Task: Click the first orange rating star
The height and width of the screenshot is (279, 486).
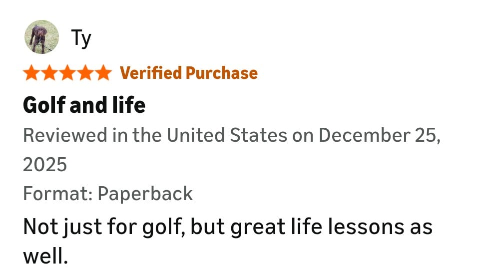Action: click(x=31, y=73)
